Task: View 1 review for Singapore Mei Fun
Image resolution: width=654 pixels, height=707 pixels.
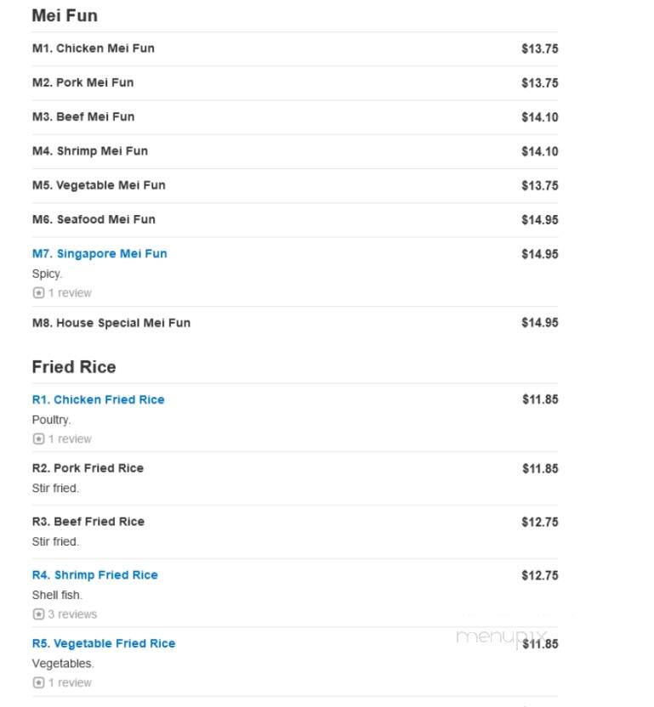Action: pyautogui.click(x=70, y=293)
